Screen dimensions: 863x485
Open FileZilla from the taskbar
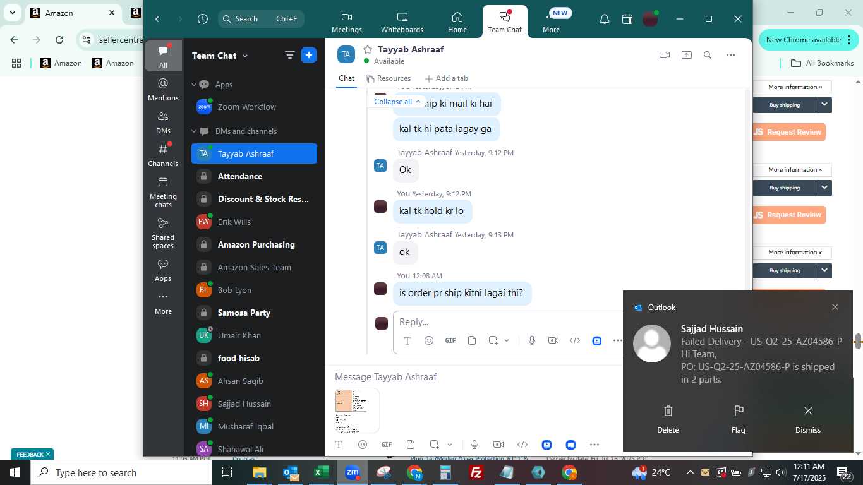476,472
